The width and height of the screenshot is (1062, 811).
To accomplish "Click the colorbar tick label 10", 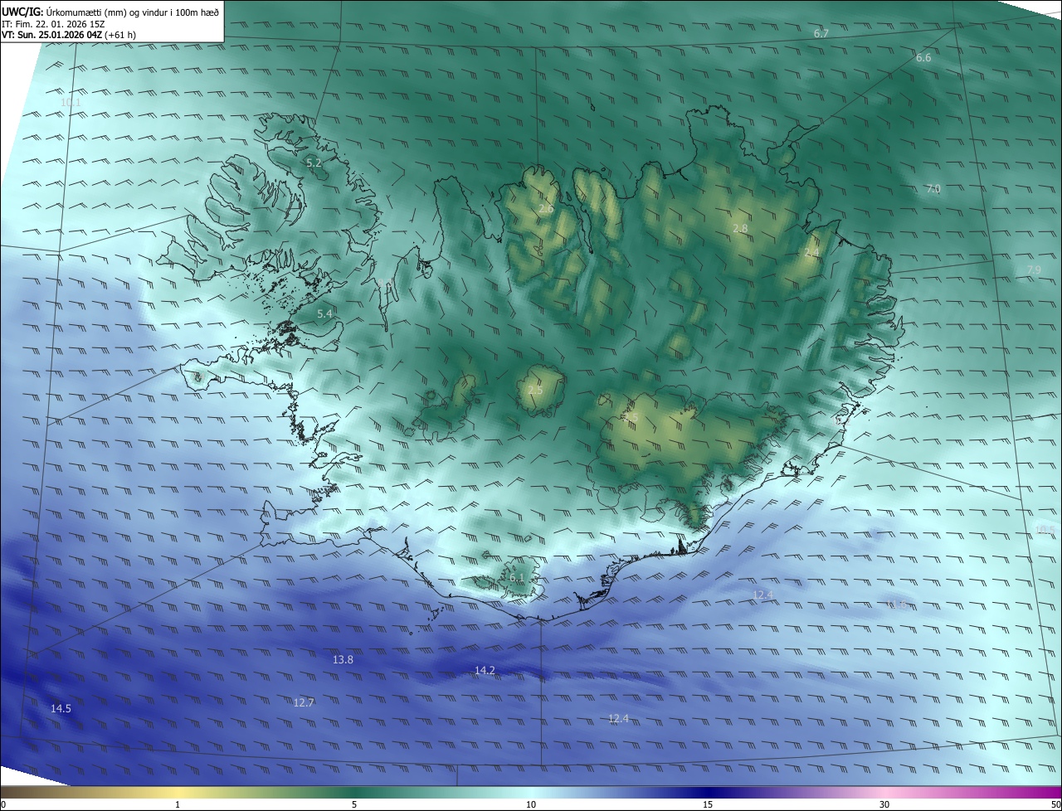I will click(531, 804).
